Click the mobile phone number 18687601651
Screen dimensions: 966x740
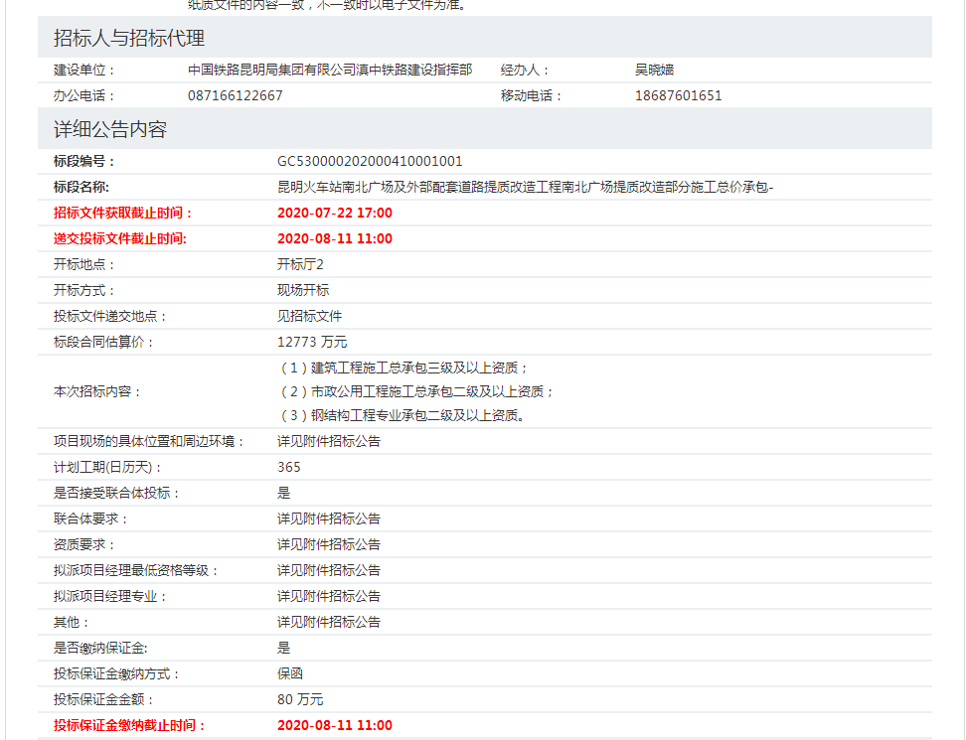678,95
